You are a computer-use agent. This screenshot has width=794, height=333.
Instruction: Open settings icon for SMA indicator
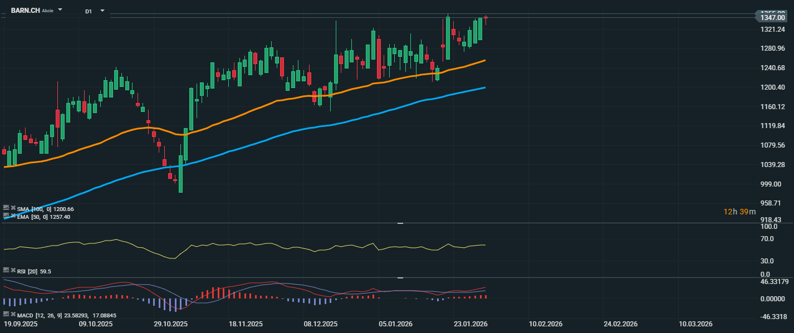6,208
